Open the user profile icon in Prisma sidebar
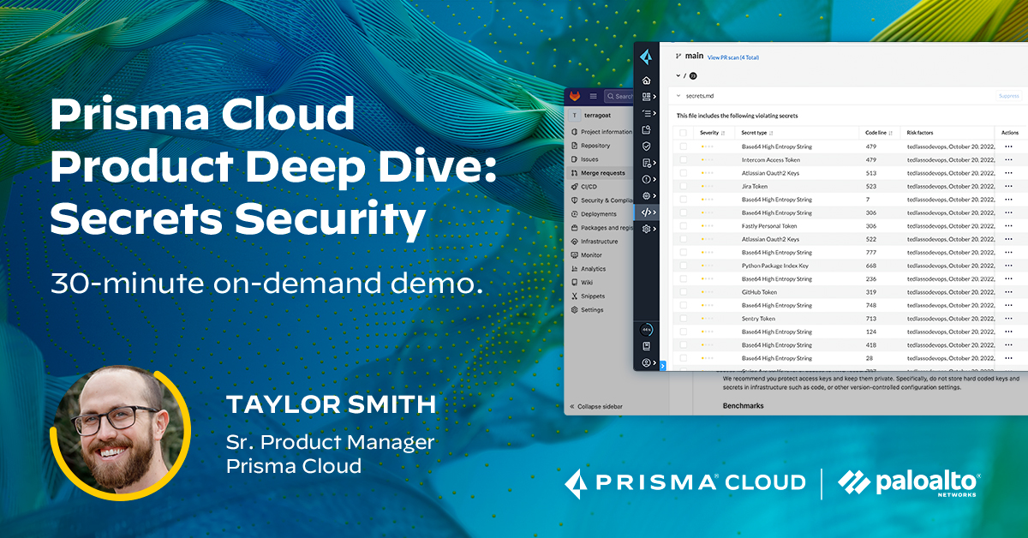Image resolution: width=1028 pixels, height=538 pixels. coord(646,363)
